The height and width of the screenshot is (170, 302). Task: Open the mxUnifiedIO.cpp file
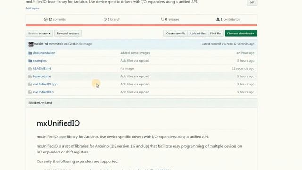pos(45,84)
